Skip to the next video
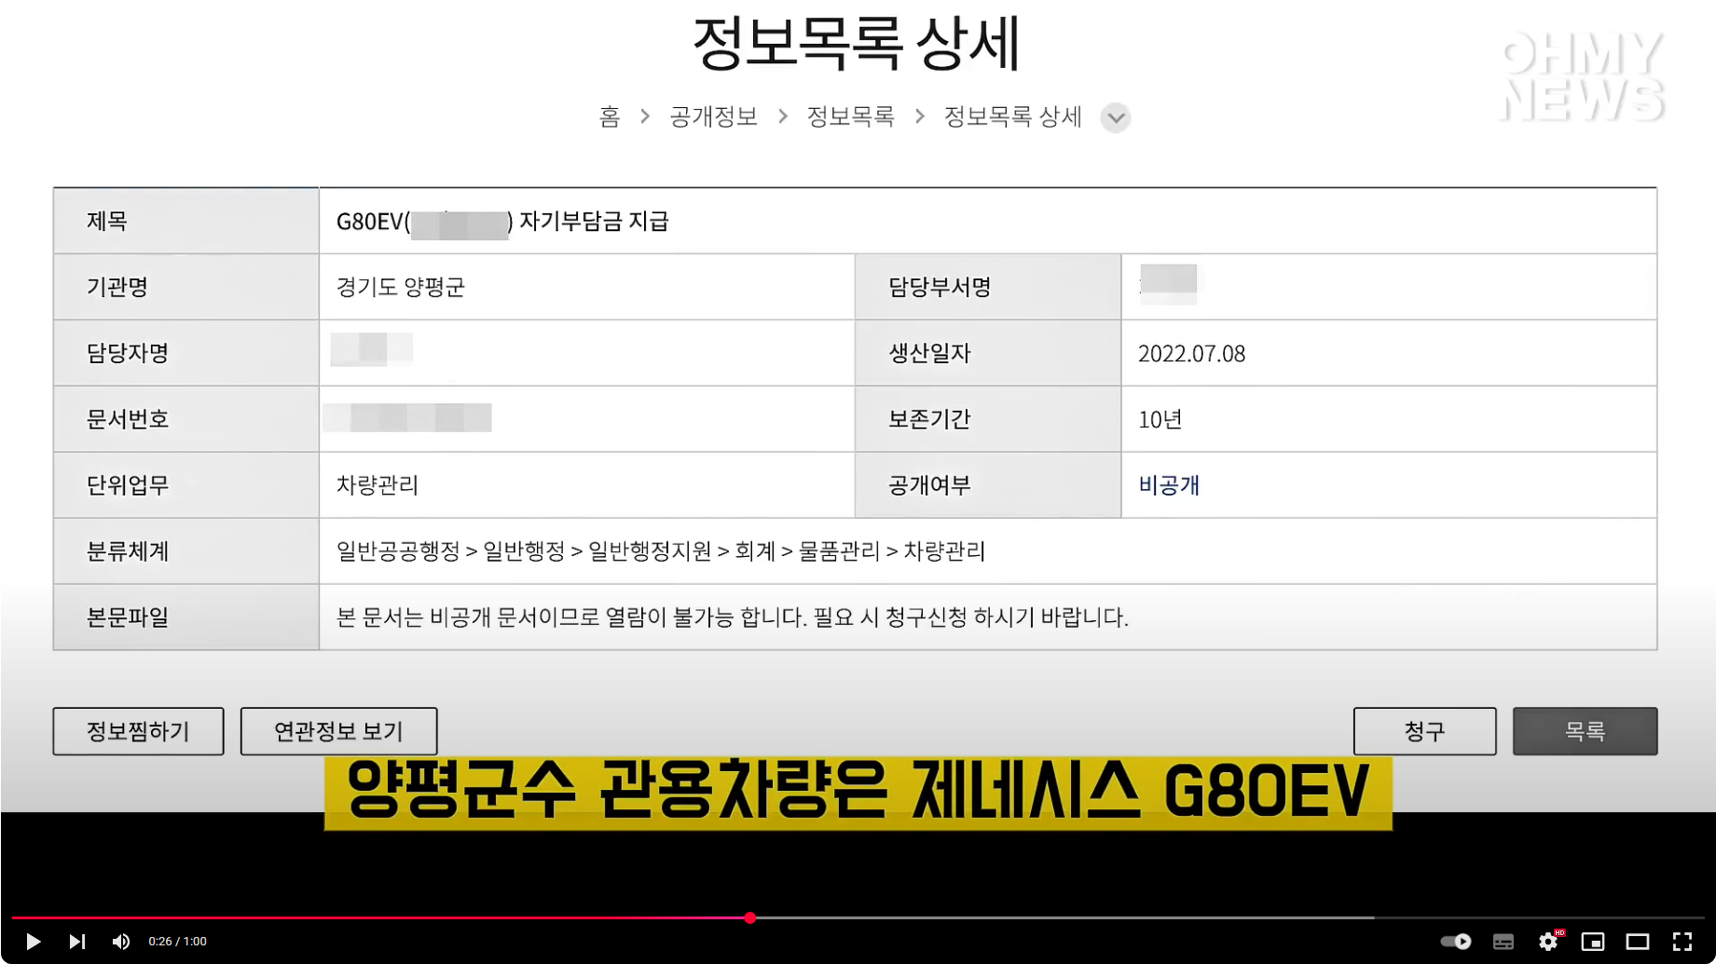Viewport: 1716px width, 964px height. 77,941
